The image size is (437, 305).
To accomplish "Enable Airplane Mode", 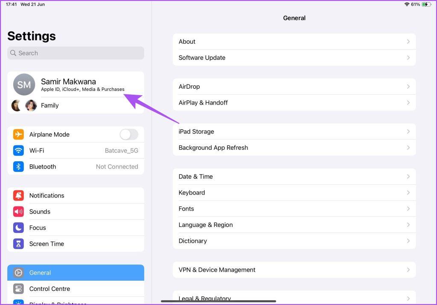I will (x=129, y=134).
